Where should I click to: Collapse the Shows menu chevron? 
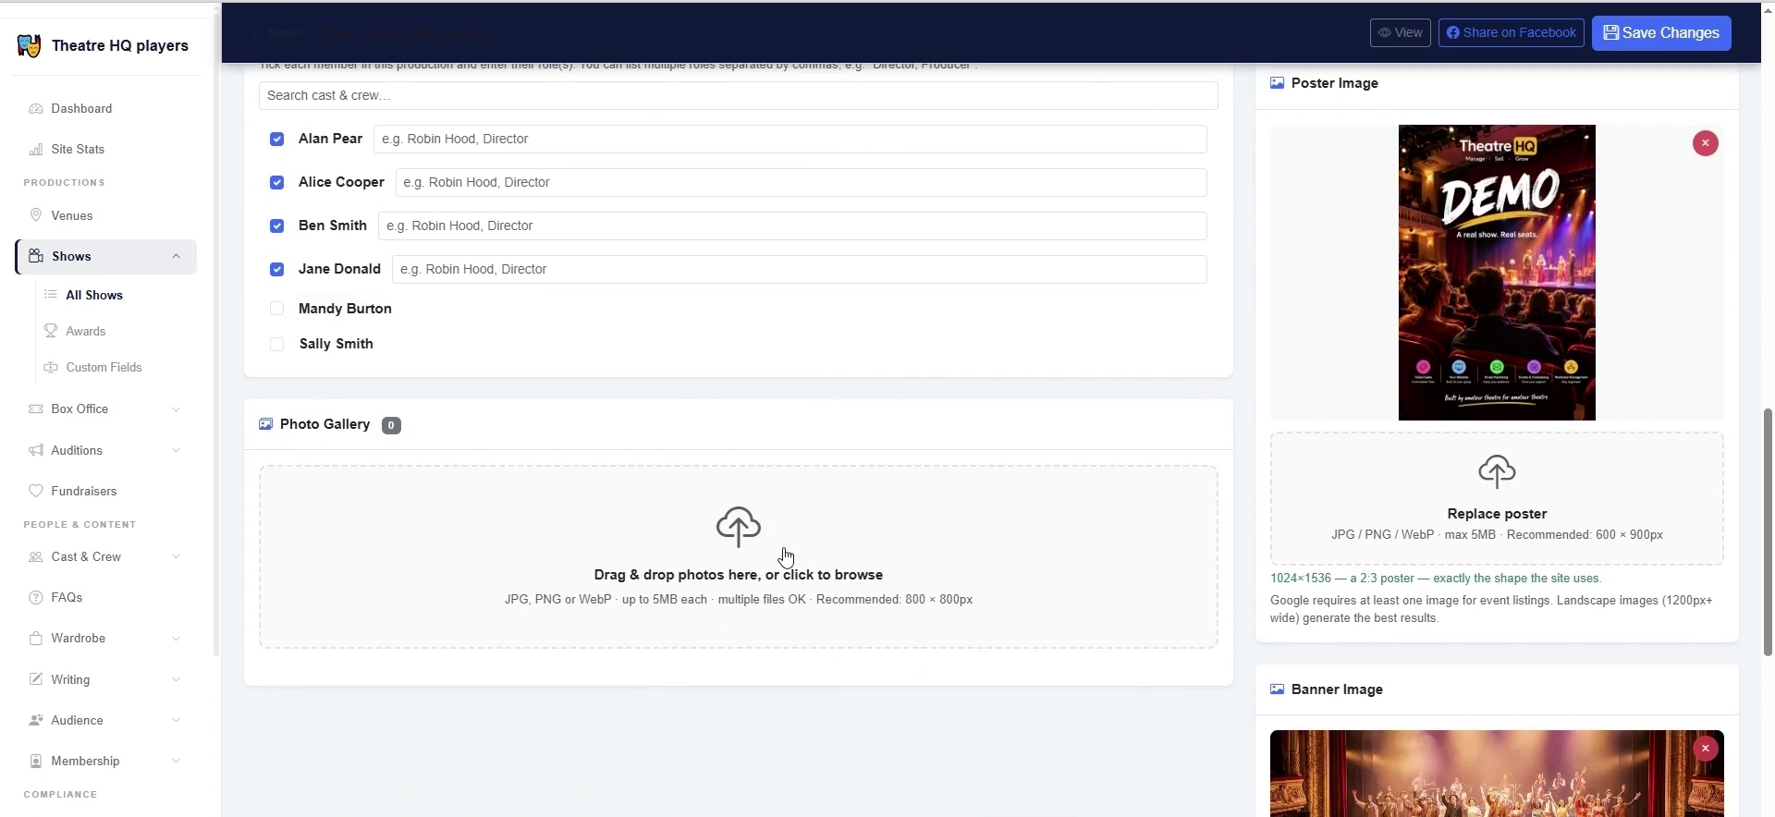pos(176,256)
